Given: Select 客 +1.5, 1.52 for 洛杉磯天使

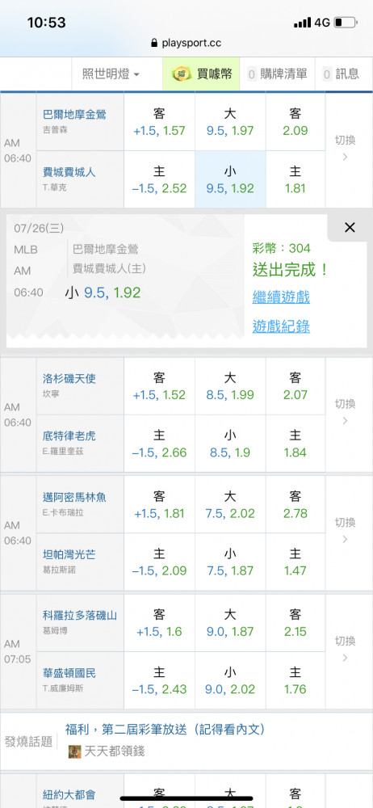Looking at the screenshot, I should coord(159,386).
